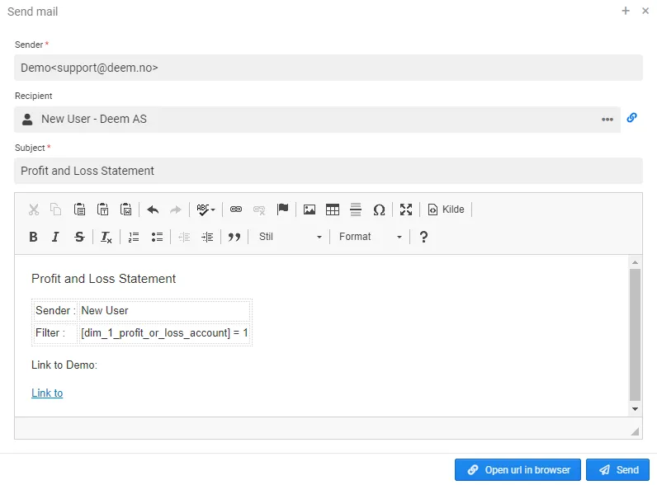Click the Insert image icon
The image size is (657, 485).
(x=310, y=210)
